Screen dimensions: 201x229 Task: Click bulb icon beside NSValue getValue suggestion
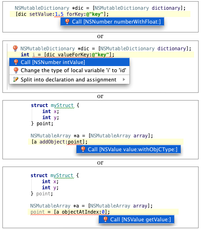coord(105,219)
